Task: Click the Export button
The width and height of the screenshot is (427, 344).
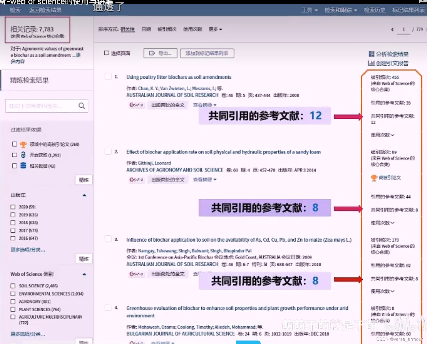Action: 160,53
